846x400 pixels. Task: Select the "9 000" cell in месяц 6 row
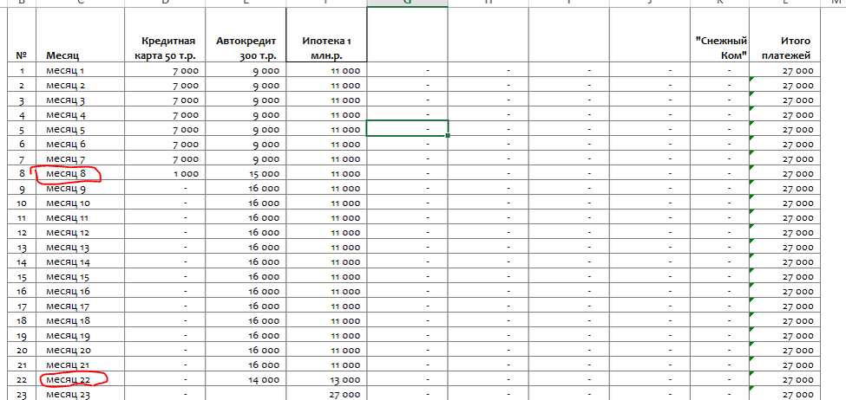(246, 144)
